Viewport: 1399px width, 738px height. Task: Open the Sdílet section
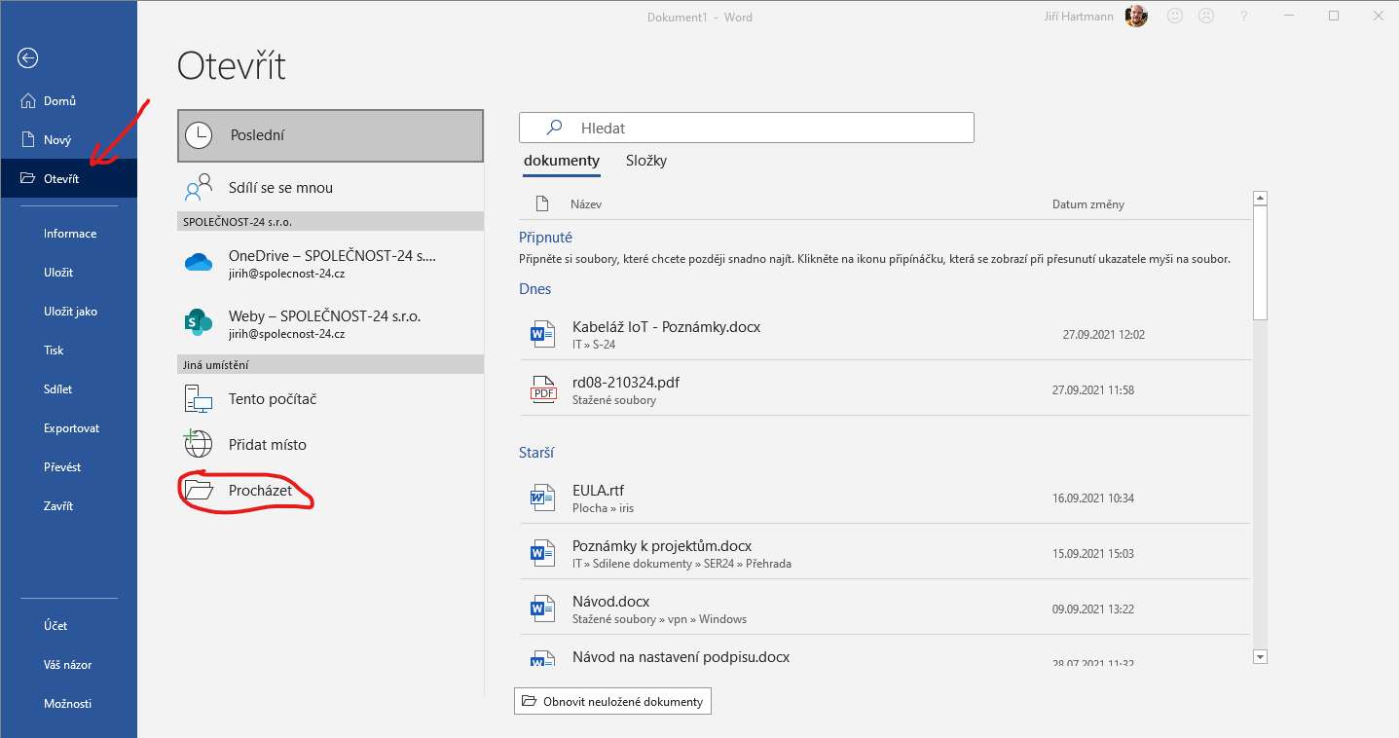(x=68, y=389)
